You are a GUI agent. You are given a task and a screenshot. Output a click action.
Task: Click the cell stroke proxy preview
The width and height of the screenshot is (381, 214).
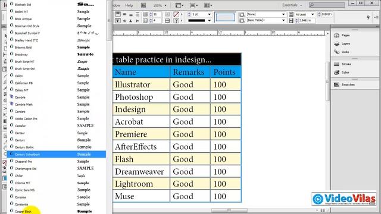click(225, 17)
